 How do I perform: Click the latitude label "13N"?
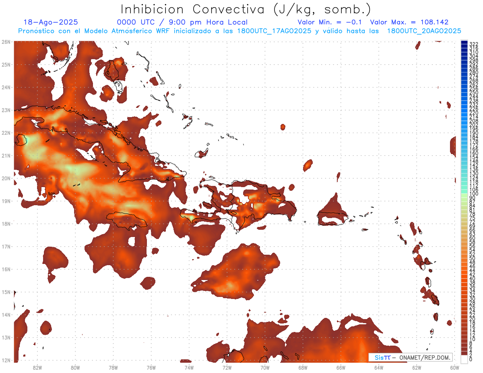[x=6, y=337]
